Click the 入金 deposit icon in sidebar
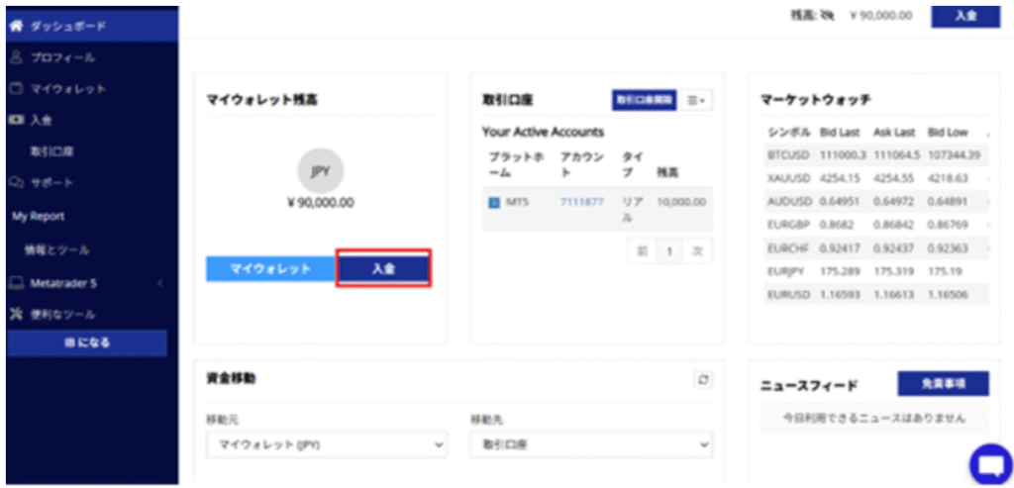The width and height of the screenshot is (1014, 488). pos(16,121)
